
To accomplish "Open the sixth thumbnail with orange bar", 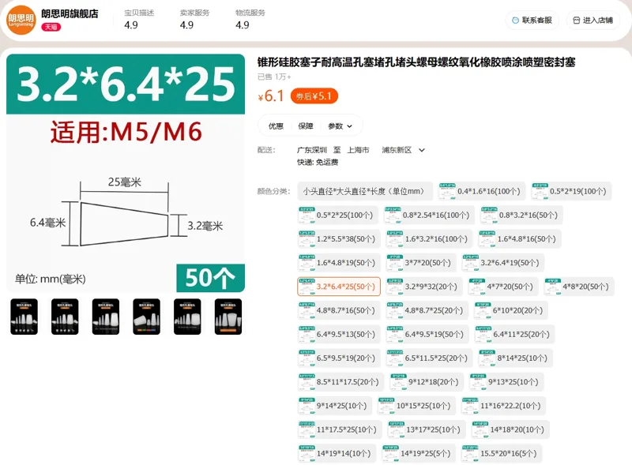I will pos(228,317).
